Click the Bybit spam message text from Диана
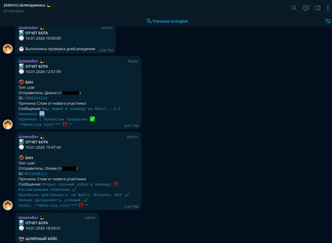 (81, 109)
